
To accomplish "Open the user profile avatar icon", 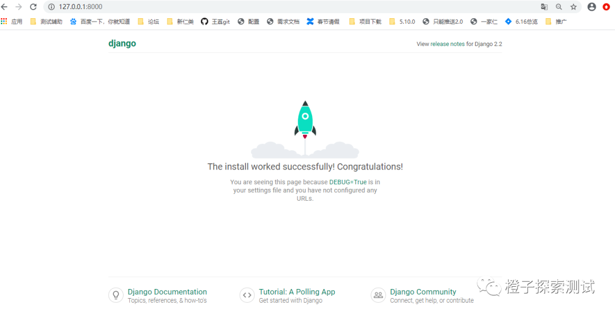I will pyautogui.click(x=592, y=7).
